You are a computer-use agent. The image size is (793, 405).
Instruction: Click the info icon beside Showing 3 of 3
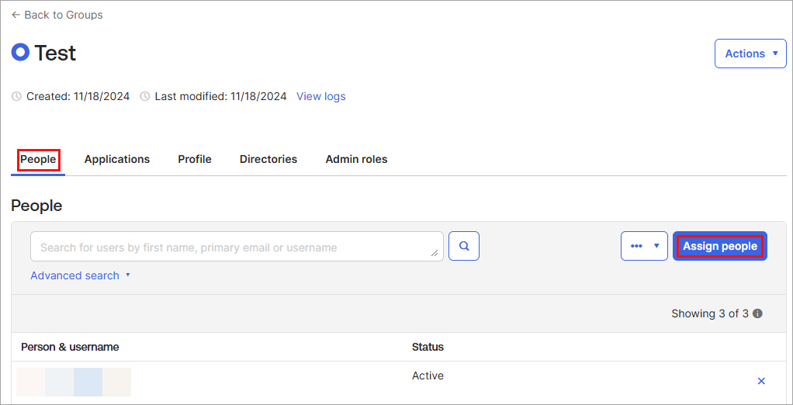click(757, 314)
